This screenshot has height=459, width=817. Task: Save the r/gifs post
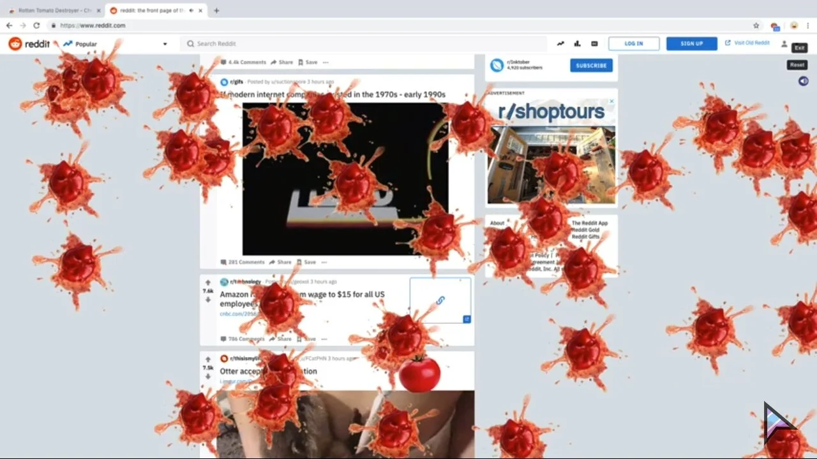tap(306, 262)
